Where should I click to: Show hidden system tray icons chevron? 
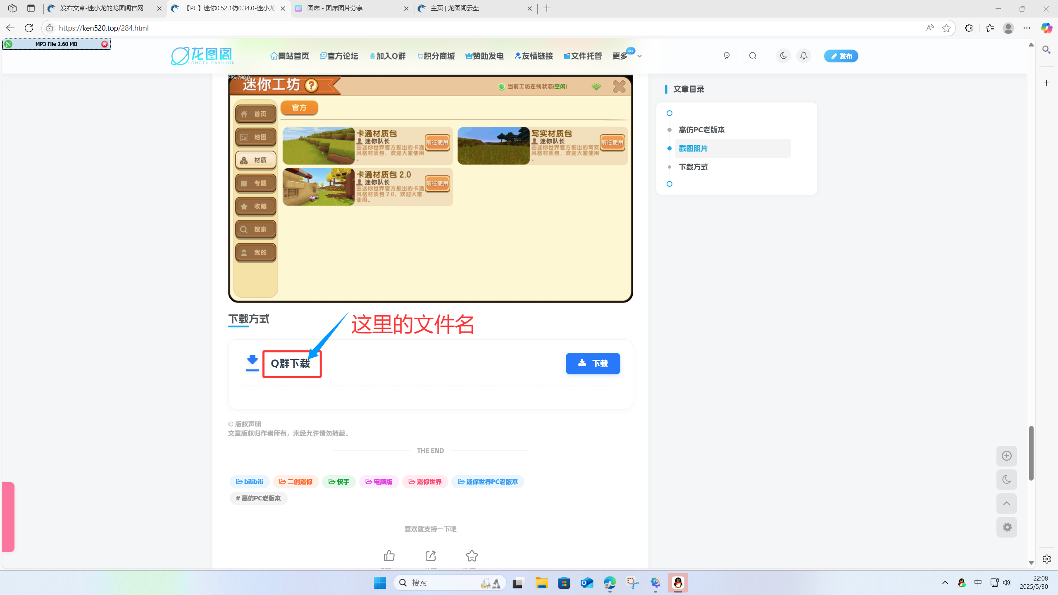[945, 583]
